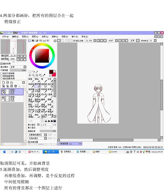Toggle 选区边缘 selection edge checkbox
The width and height of the screenshot is (164, 191).
74,41
